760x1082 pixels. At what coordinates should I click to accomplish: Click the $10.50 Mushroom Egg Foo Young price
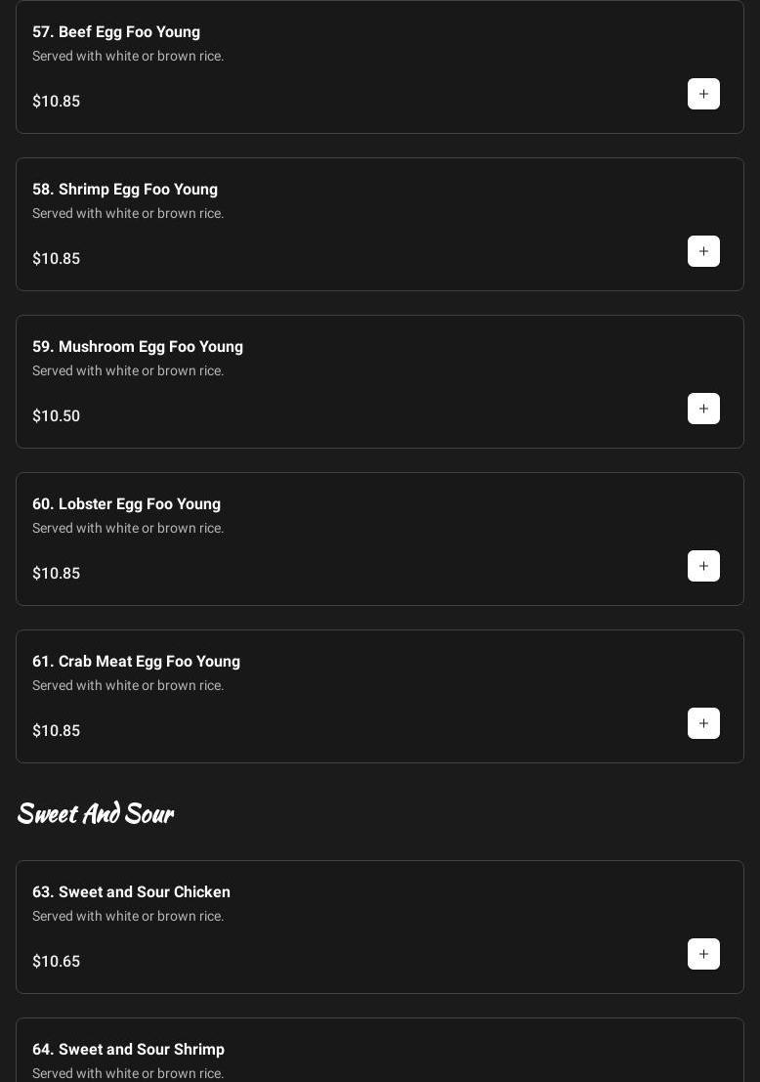click(57, 416)
